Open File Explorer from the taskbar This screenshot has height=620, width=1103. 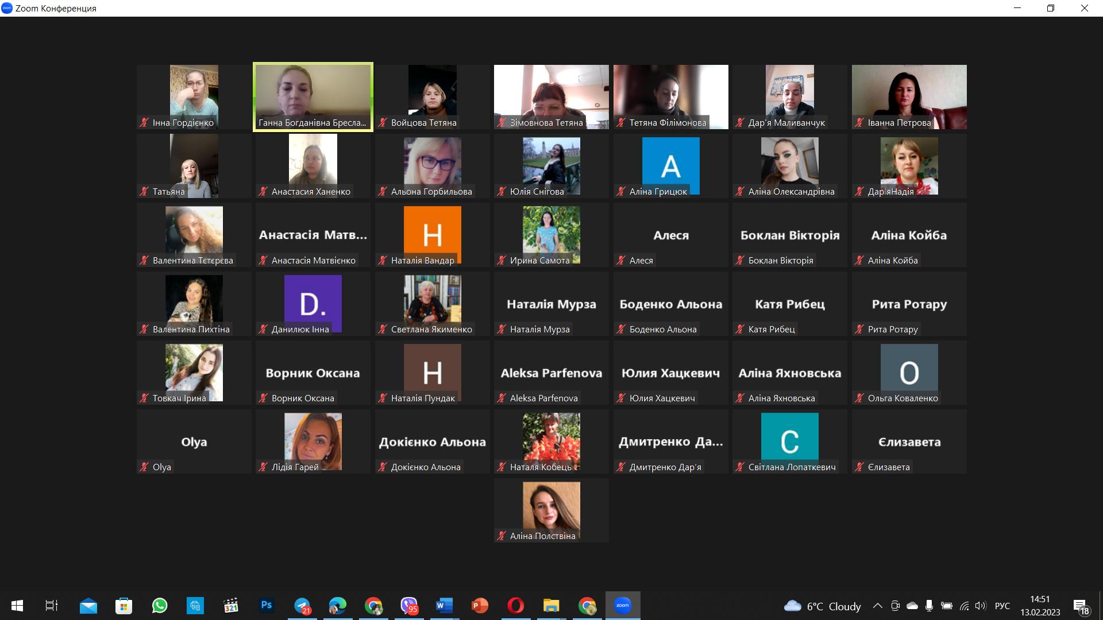[x=551, y=606]
